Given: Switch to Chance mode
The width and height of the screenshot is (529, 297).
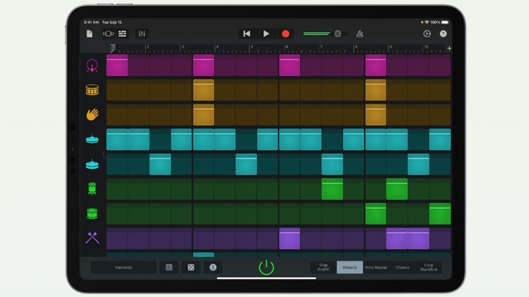Looking at the screenshot, I should click(402, 267).
